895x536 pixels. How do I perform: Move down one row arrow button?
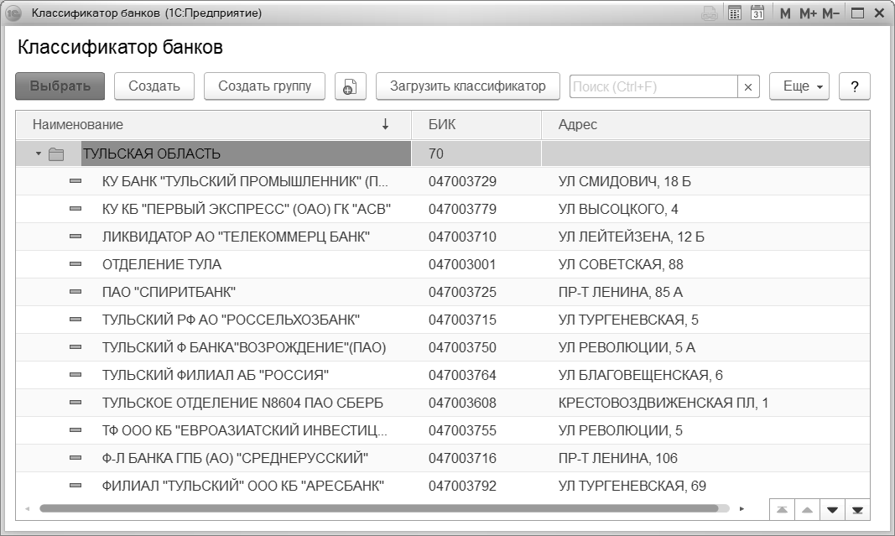(832, 510)
